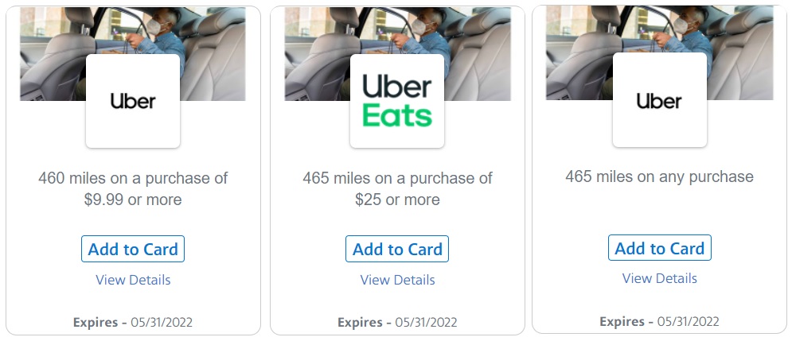Viewport: 792px width, 341px height.
Task: Click the Uber Eats logo
Action: pyautogui.click(x=397, y=101)
